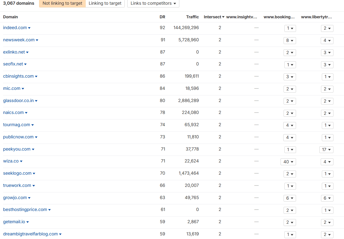Open indeed.com domain link

[15, 28]
